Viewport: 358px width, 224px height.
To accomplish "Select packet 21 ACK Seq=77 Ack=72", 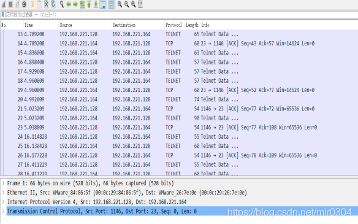I will point(179,109).
